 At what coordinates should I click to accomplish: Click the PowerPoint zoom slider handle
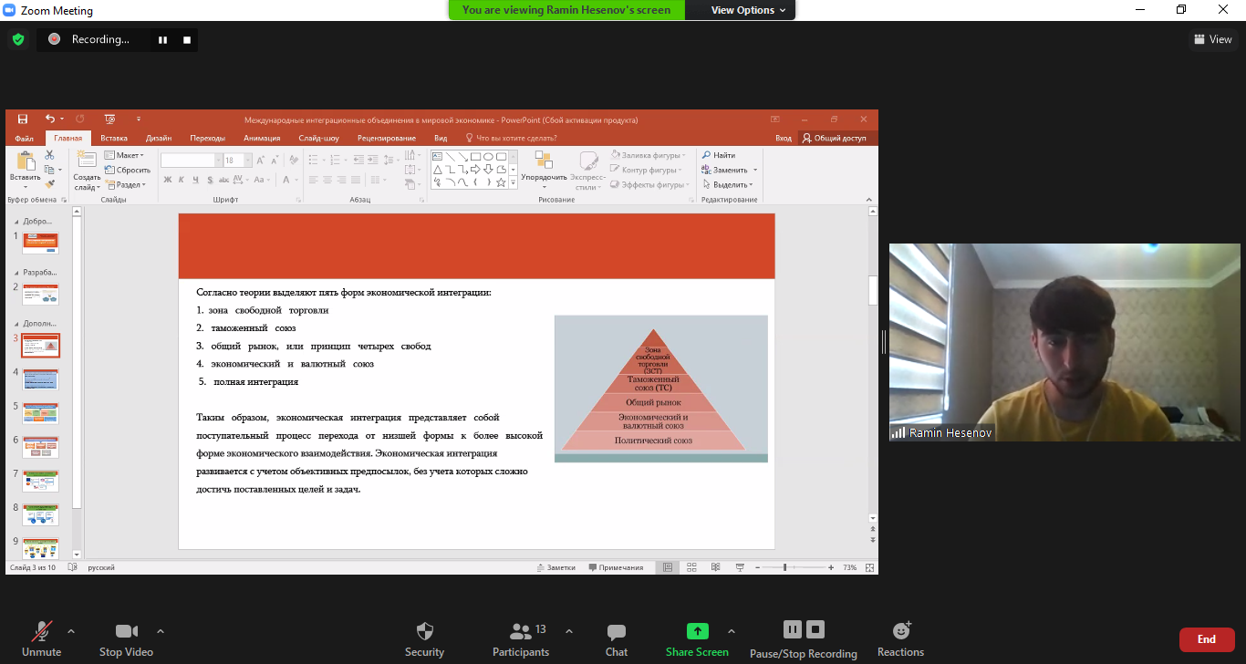tap(784, 567)
